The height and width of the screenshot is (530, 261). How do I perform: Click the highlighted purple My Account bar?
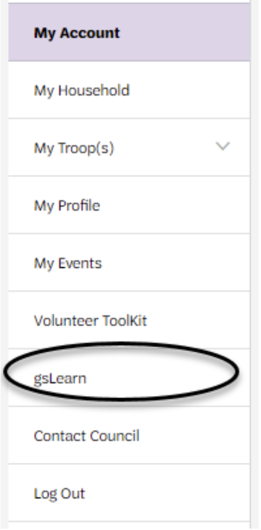coord(129,32)
